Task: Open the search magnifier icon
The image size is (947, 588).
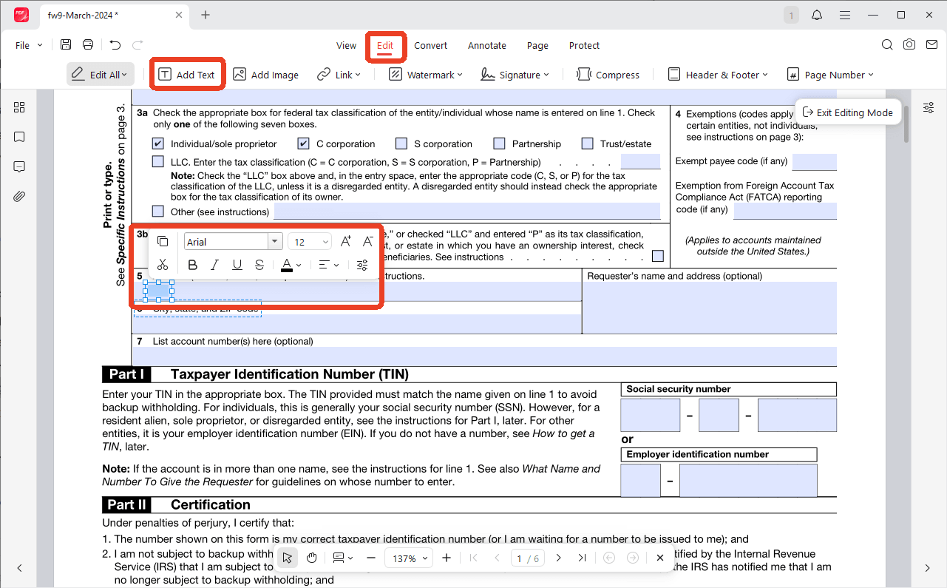Action: (887, 45)
